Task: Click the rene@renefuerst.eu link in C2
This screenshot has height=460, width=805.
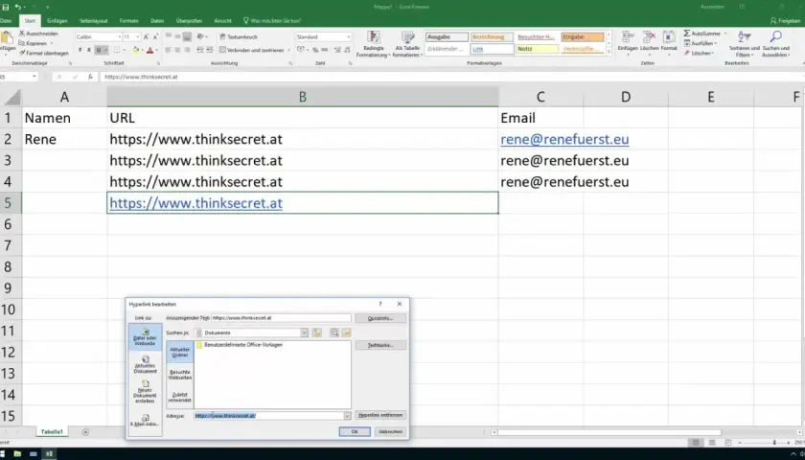Action: [x=564, y=140]
